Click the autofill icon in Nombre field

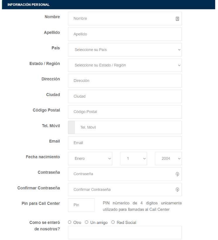click(x=177, y=19)
